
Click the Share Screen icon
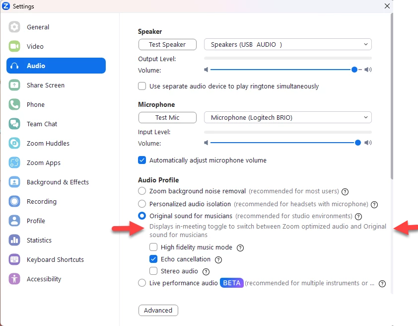click(x=14, y=85)
